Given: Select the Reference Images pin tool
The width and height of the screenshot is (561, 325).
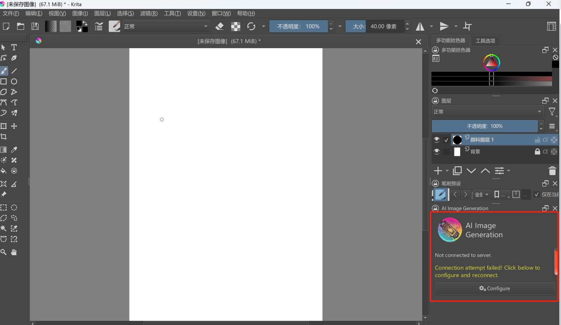Looking at the screenshot, I should click(x=4, y=194).
